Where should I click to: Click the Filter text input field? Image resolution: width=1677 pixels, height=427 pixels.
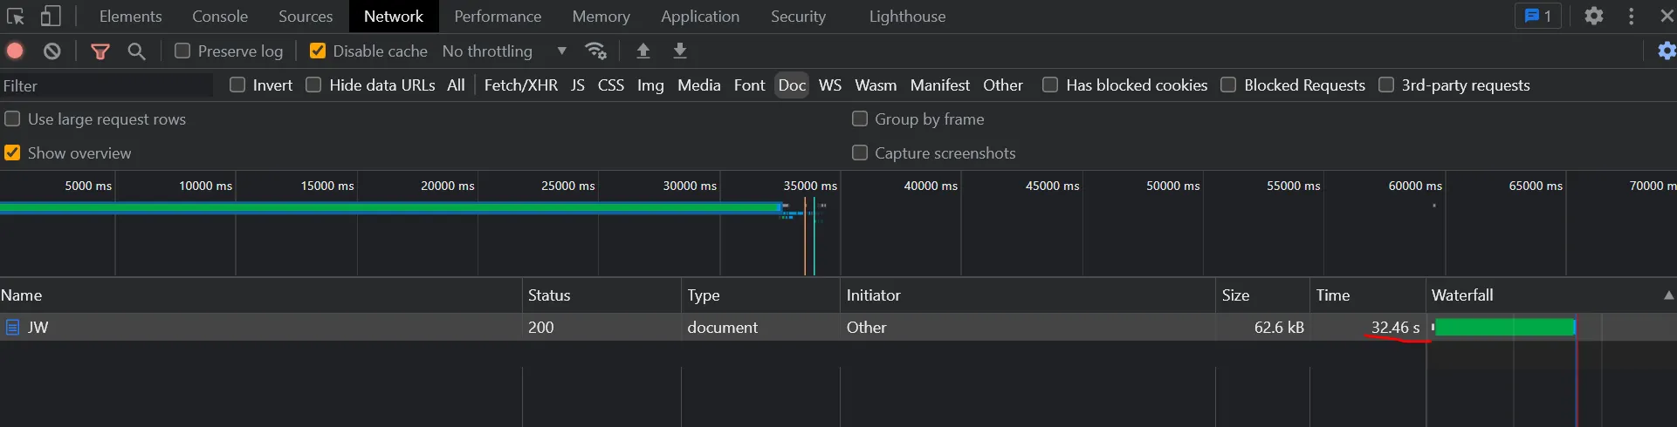pos(107,85)
